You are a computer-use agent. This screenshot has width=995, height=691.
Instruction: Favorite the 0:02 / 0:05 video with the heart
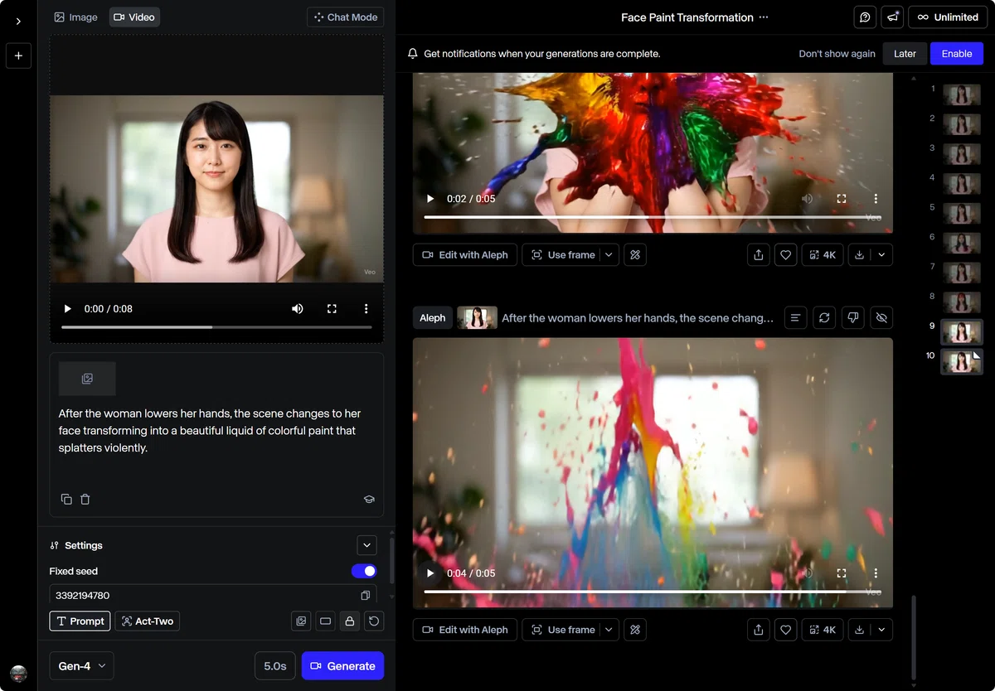(x=786, y=255)
